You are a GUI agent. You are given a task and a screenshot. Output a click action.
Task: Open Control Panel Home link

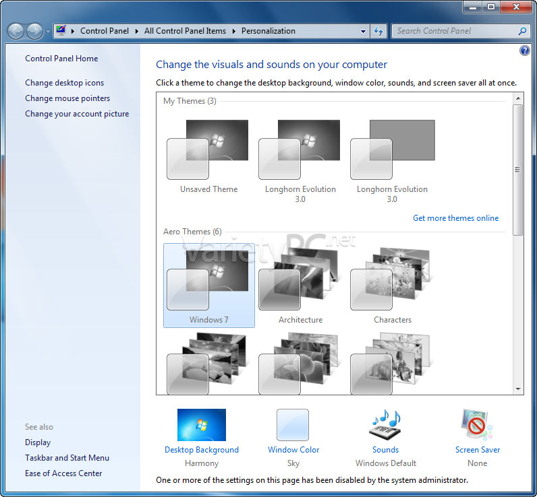coord(61,59)
